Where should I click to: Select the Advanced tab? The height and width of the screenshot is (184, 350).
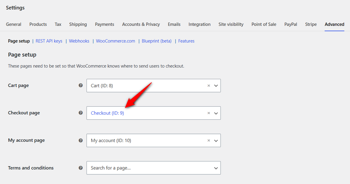click(x=334, y=24)
